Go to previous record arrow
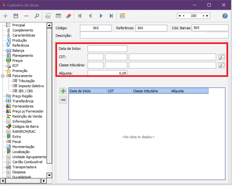Screen dimensions: 232x186 tap(90, 16)
